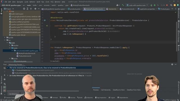Minimize the Refactoring Preview panel

[175, 64]
